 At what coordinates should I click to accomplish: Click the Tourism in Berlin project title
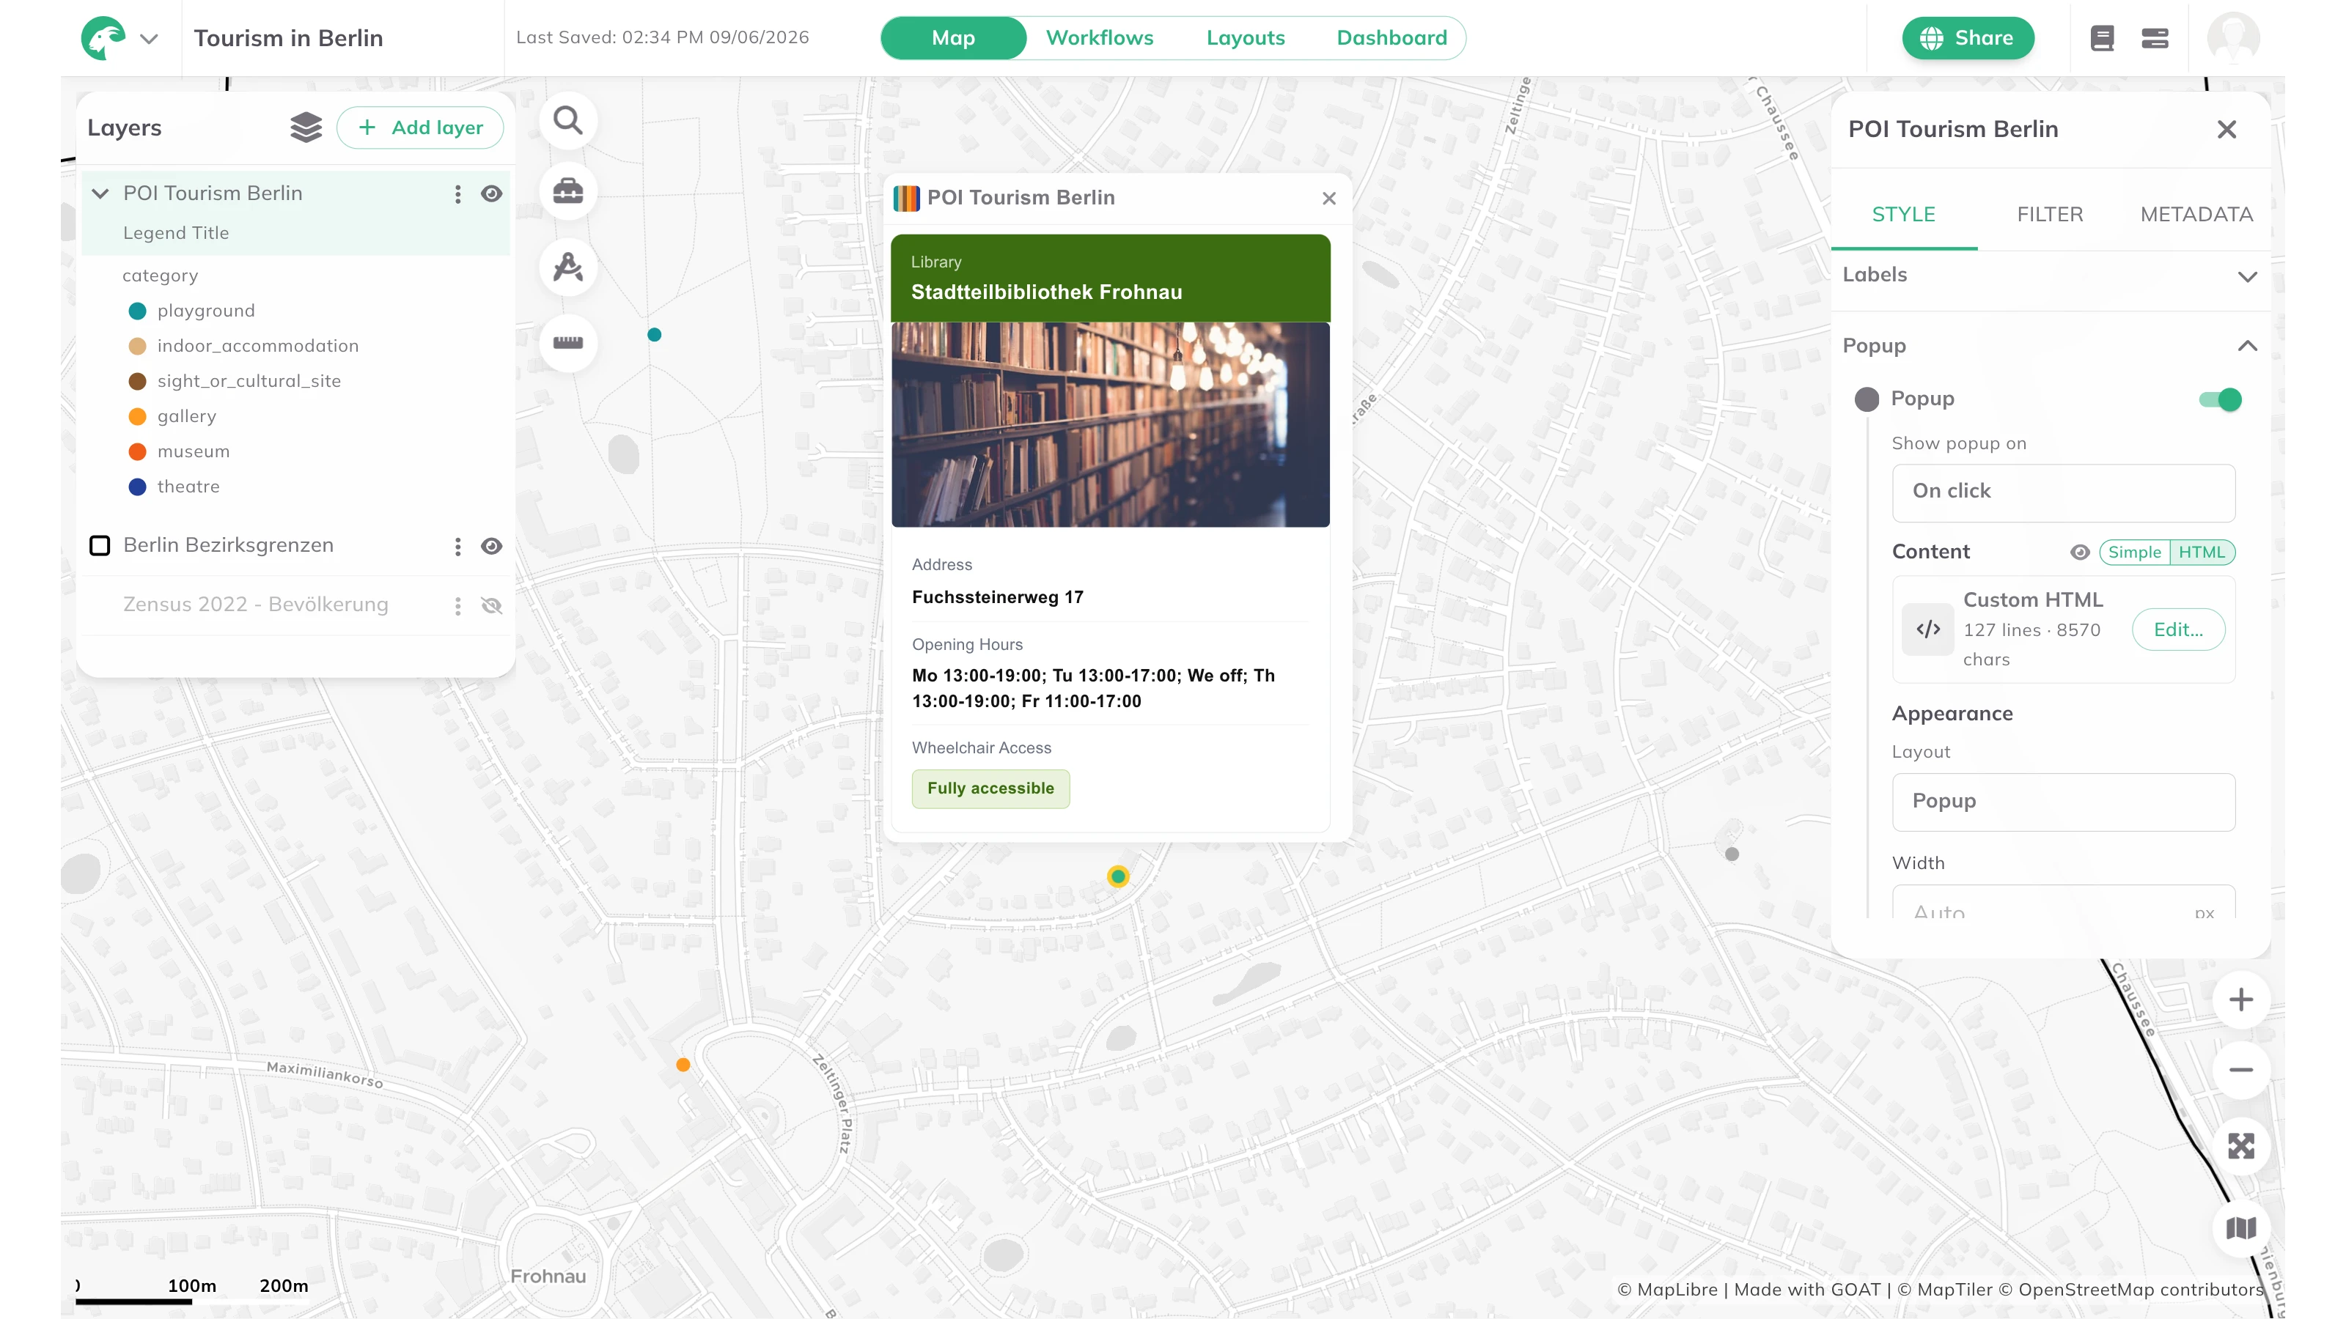288,38
